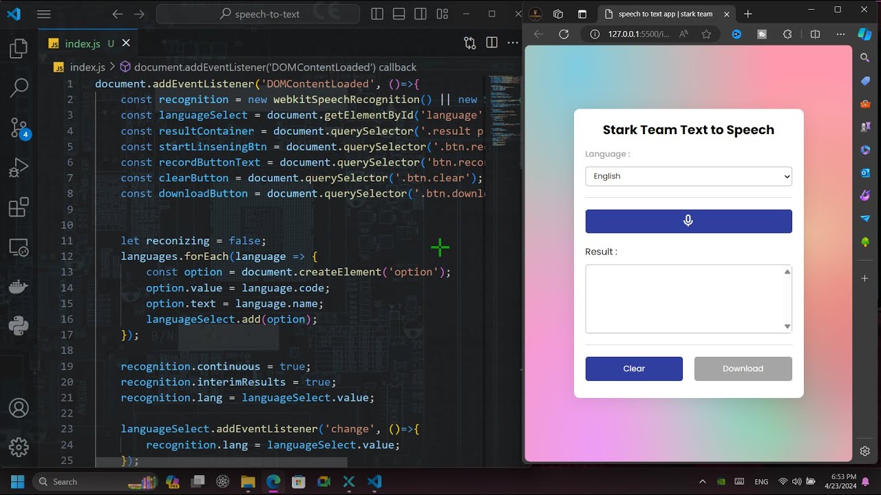Click line number 12 in gutter

click(x=67, y=256)
